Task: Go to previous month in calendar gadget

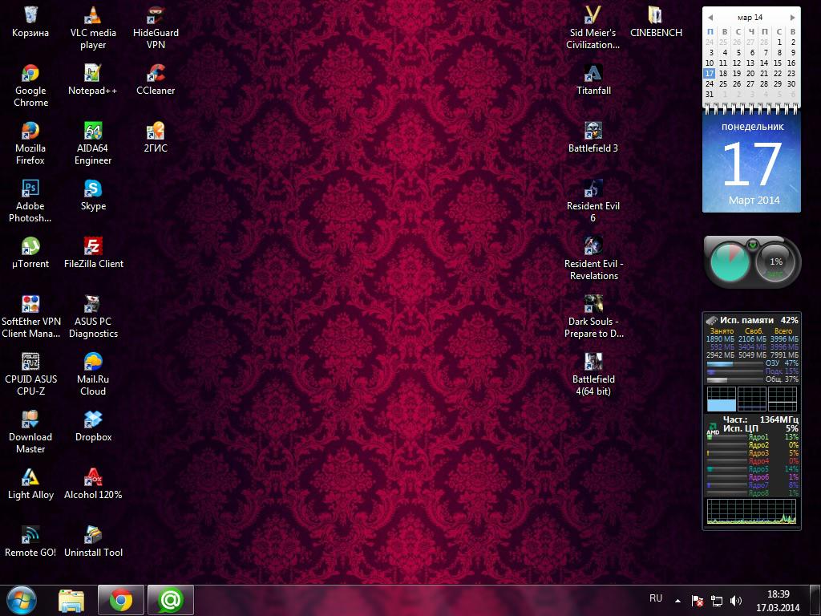Action: click(x=710, y=18)
